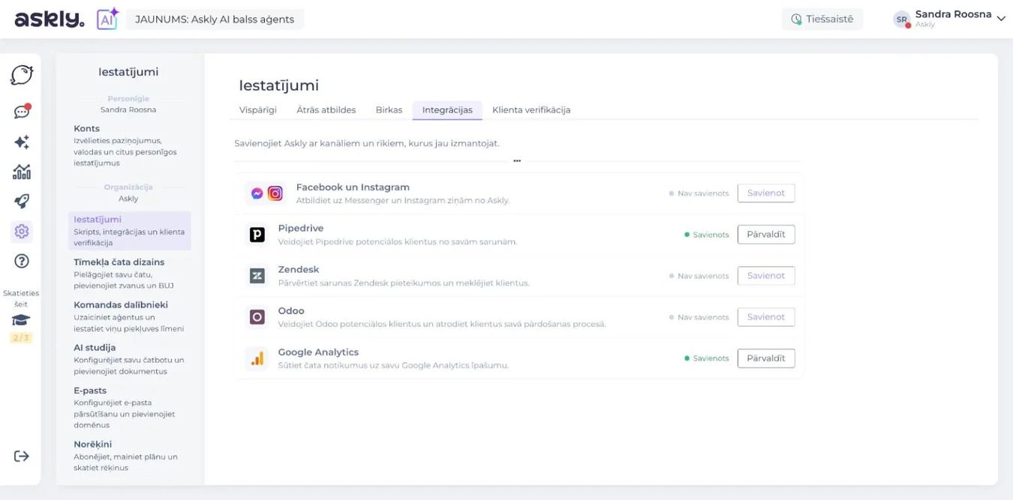Click Pārvaldīt for Google Analytics
This screenshot has height=500, width=1013.
pyautogui.click(x=766, y=358)
